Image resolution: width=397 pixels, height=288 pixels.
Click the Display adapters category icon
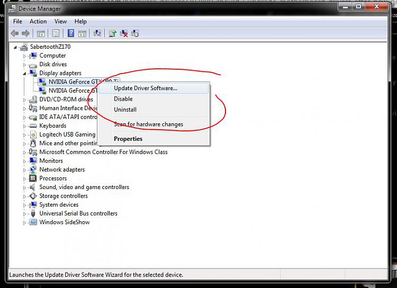33,73
